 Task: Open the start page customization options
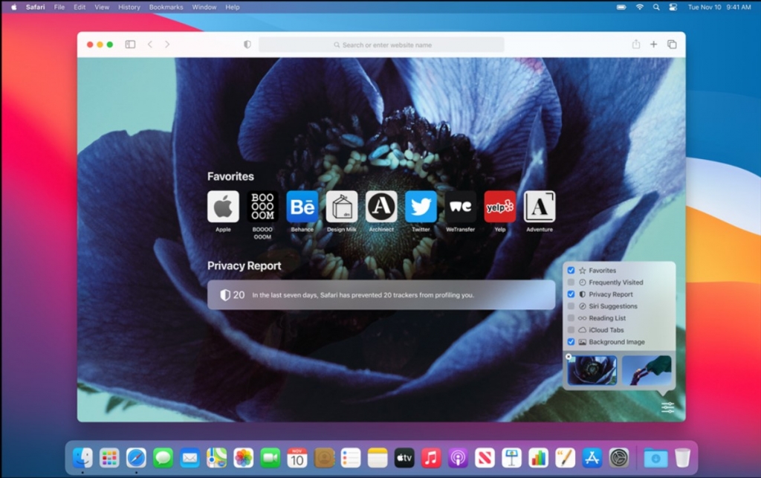tap(667, 407)
